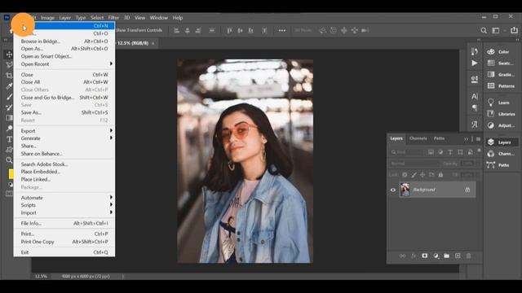Viewport: 522px width, 293px height.
Task: Create a new layer icon
Action: tap(458, 256)
